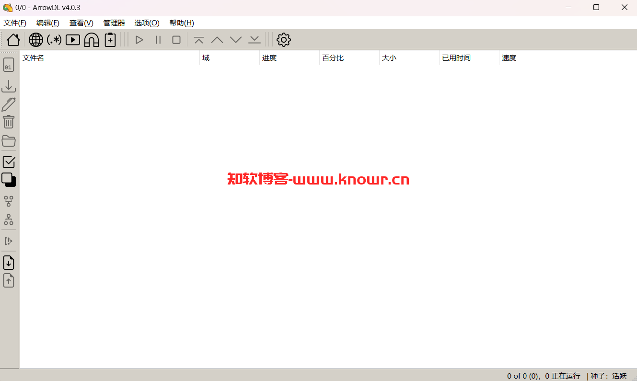Pause downloads with the pause icon
637x381 pixels.
point(158,40)
